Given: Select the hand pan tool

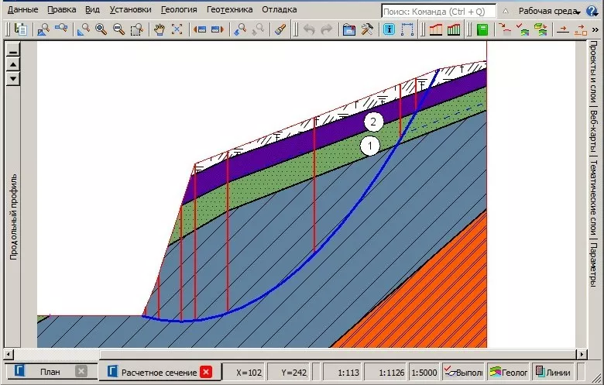Looking at the screenshot, I should pos(159,29).
